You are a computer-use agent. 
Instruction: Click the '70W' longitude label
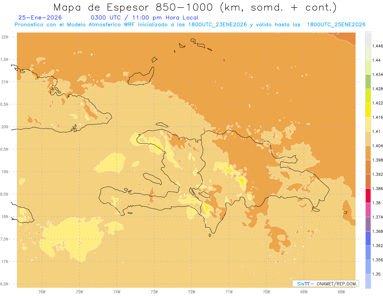coord(267,292)
